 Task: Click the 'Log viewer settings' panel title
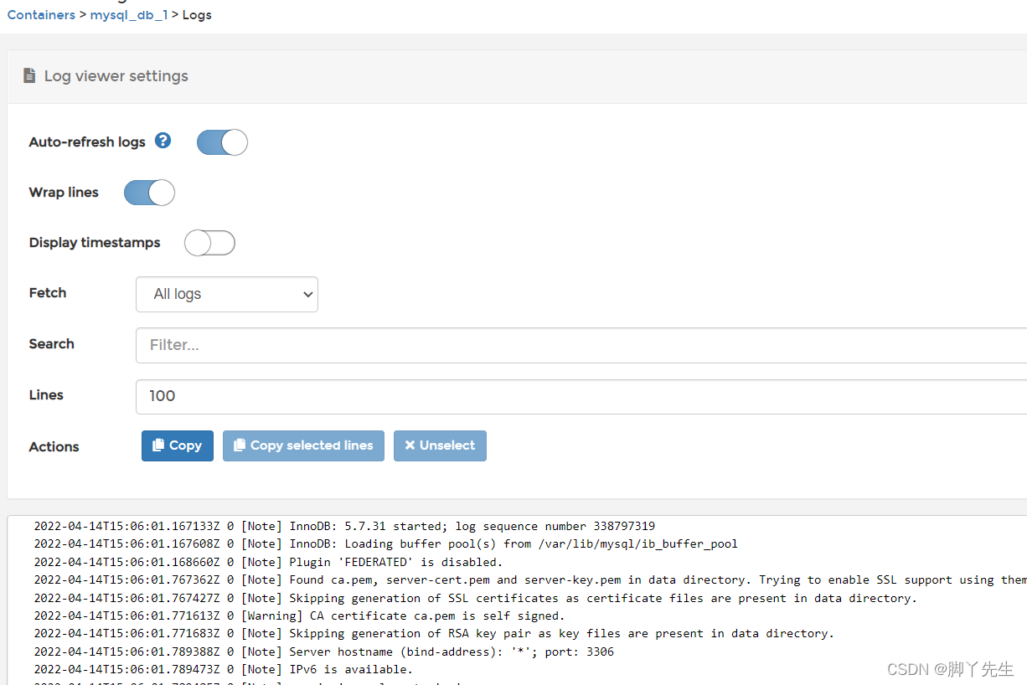(x=116, y=76)
